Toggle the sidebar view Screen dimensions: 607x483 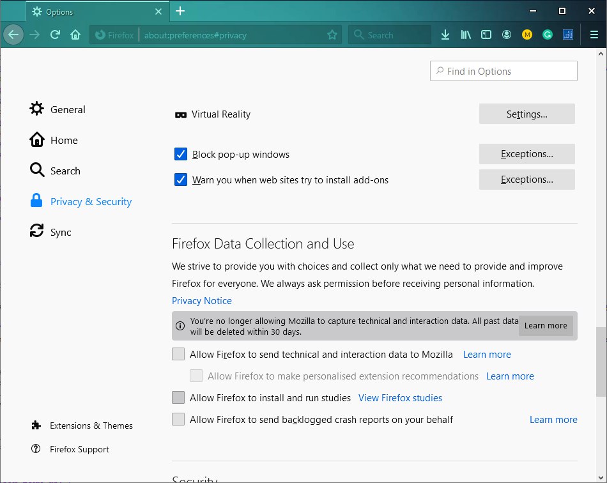[486, 35]
